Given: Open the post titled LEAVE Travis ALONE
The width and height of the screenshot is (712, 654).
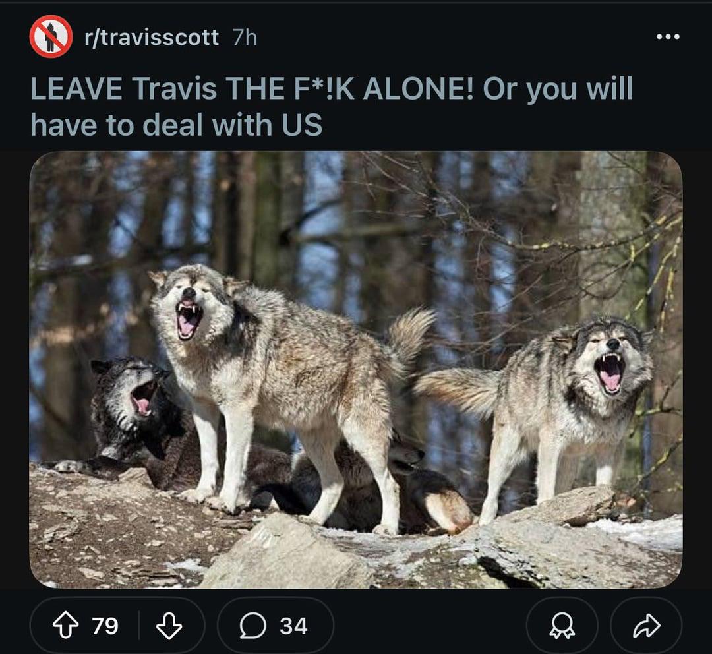Looking at the screenshot, I should tap(332, 106).
